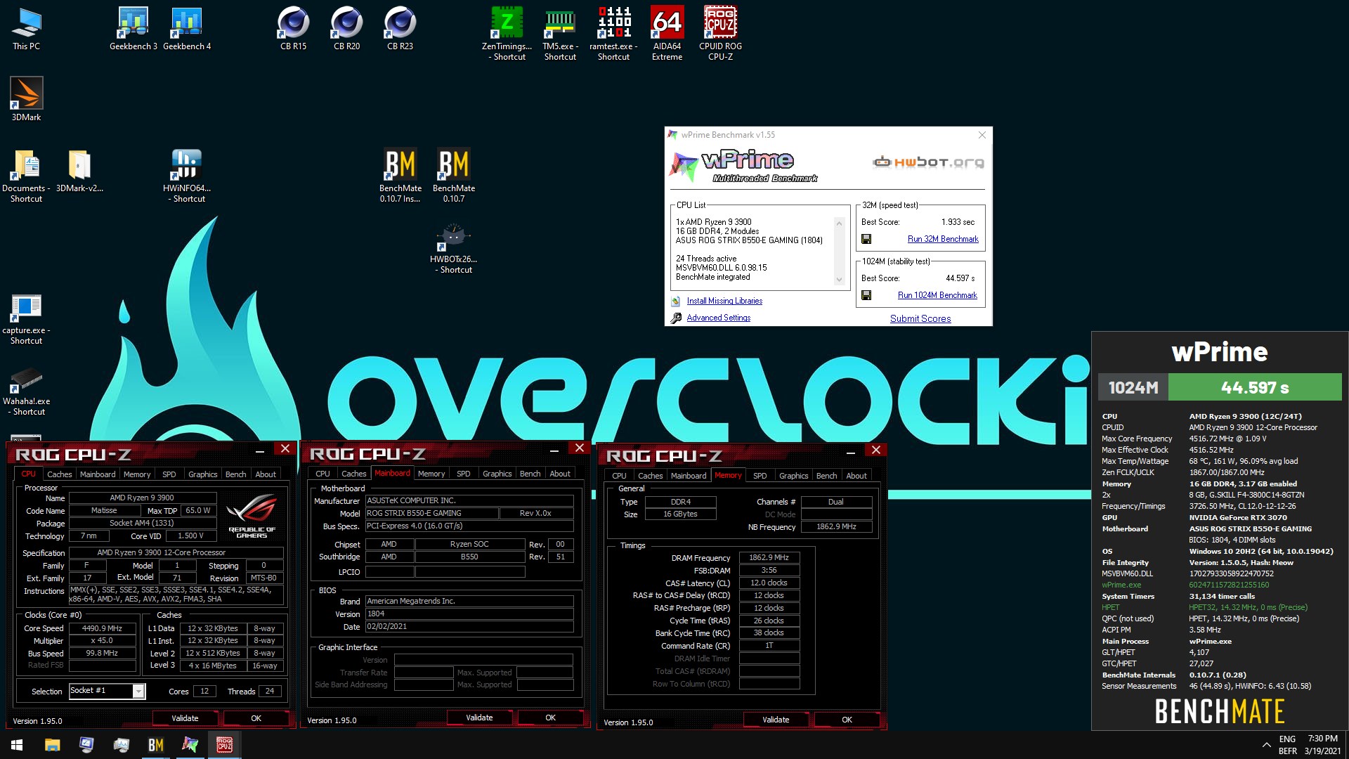The height and width of the screenshot is (759, 1349).
Task: Launch Geekbench 3 from the desktop
Action: tap(133, 28)
